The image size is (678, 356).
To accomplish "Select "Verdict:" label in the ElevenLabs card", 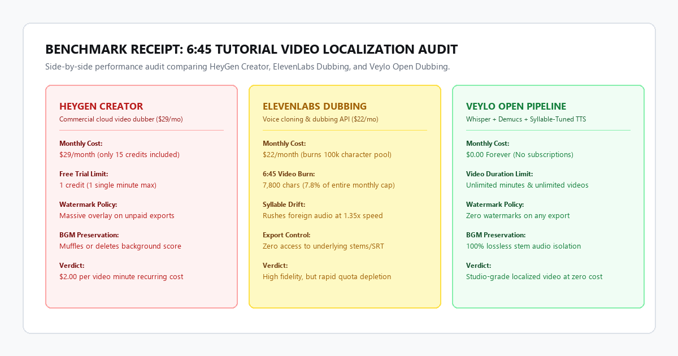I will click(275, 266).
